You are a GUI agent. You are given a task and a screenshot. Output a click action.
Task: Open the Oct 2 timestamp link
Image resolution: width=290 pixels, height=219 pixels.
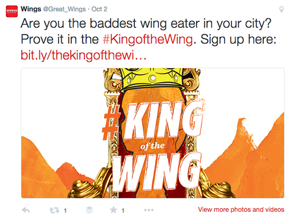(99, 9)
